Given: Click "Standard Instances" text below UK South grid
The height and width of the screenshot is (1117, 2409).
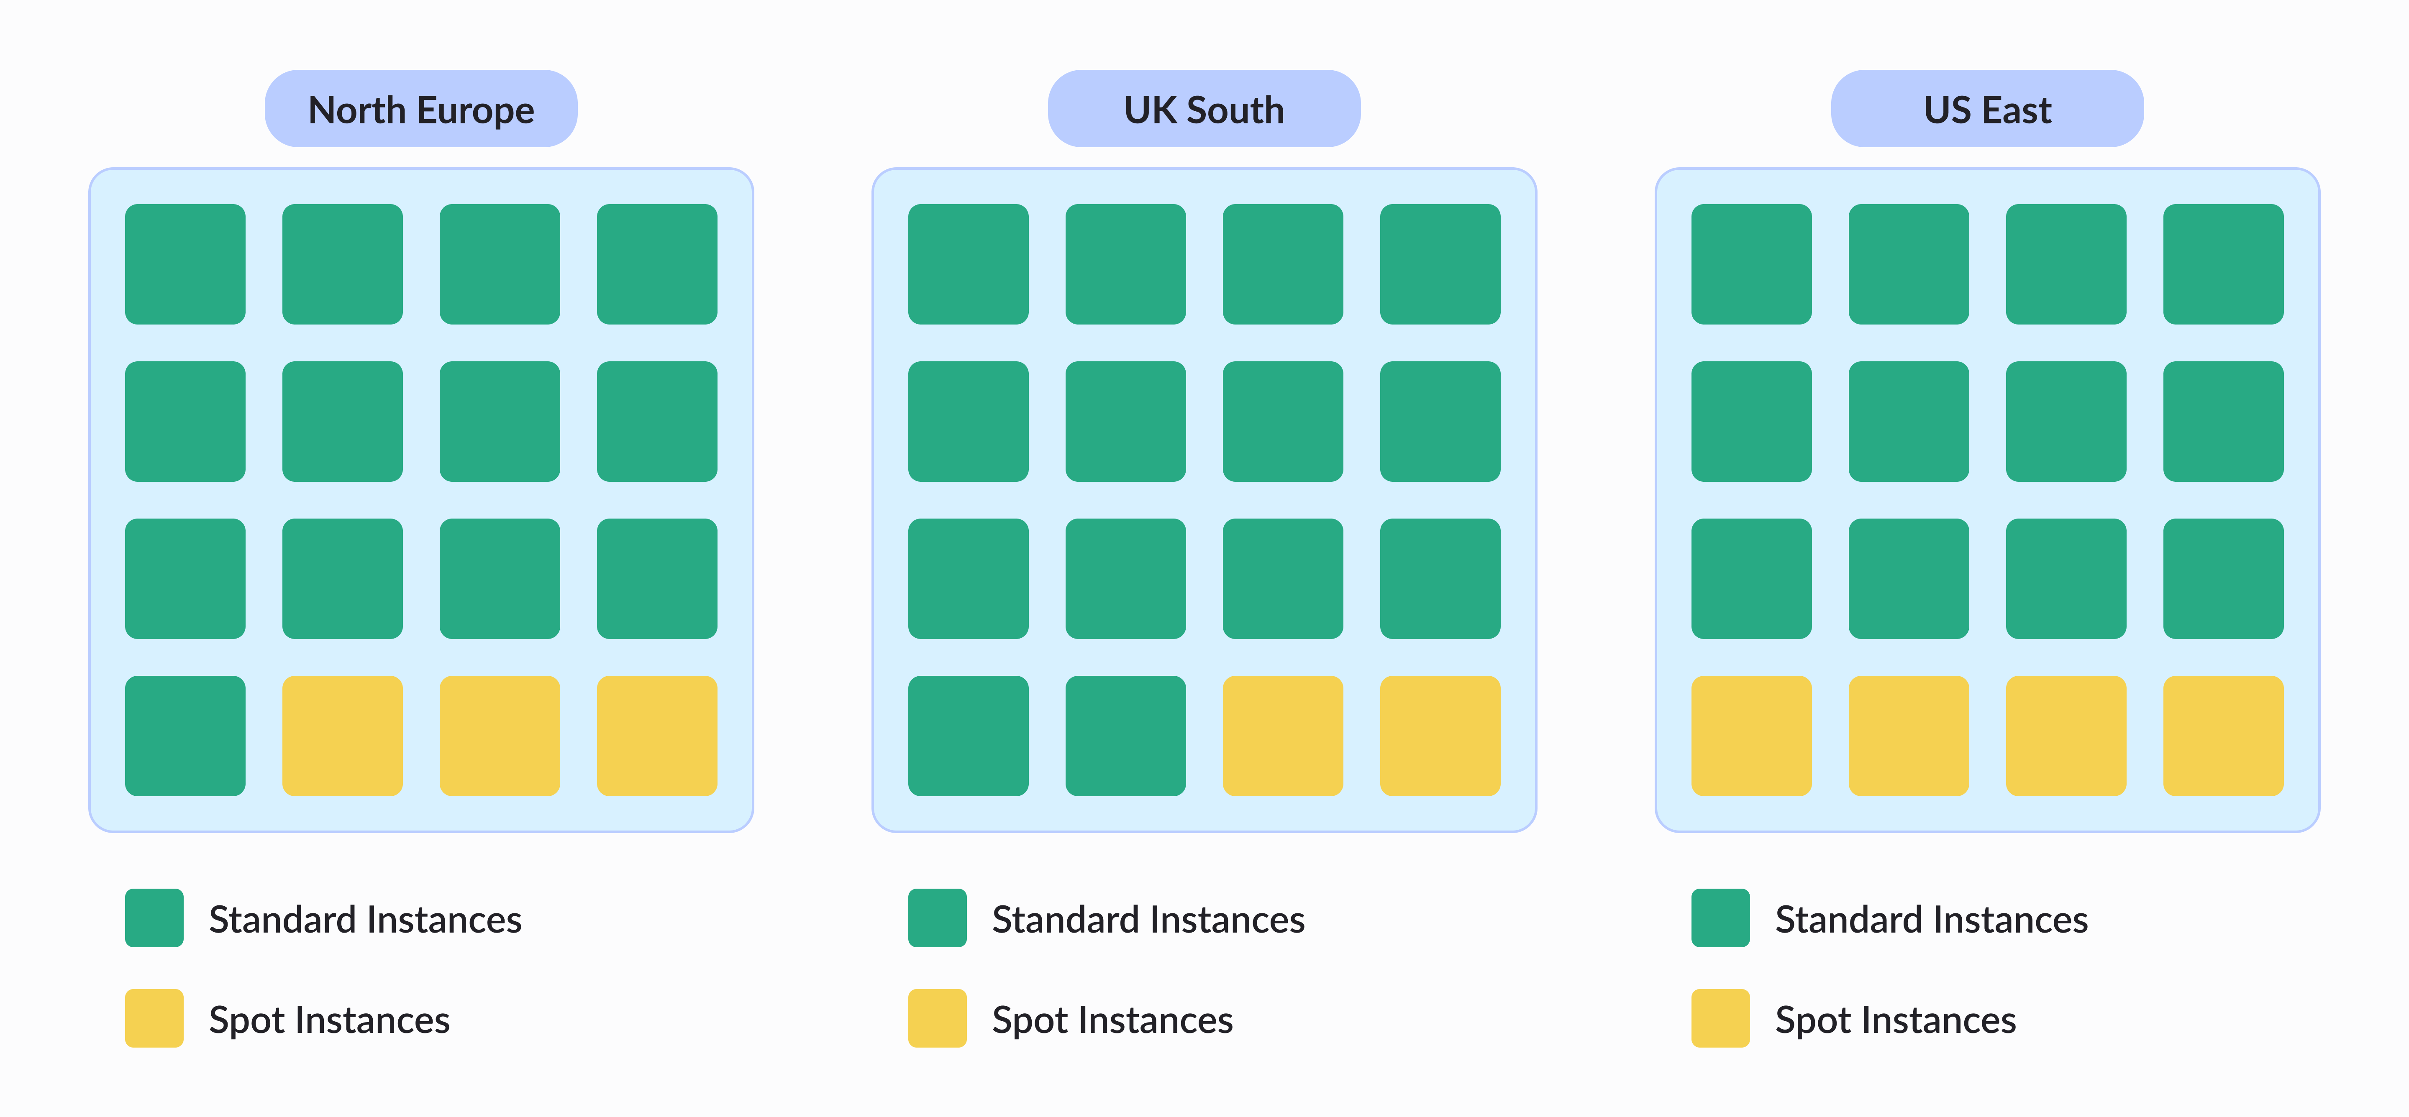Looking at the screenshot, I should click(x=1148, y=920).
